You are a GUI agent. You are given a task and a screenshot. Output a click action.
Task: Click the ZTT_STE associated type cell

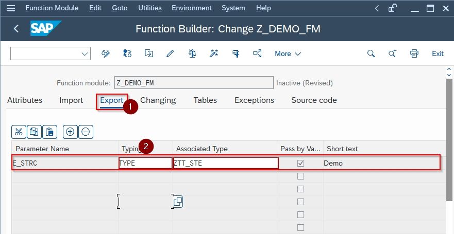226,163
